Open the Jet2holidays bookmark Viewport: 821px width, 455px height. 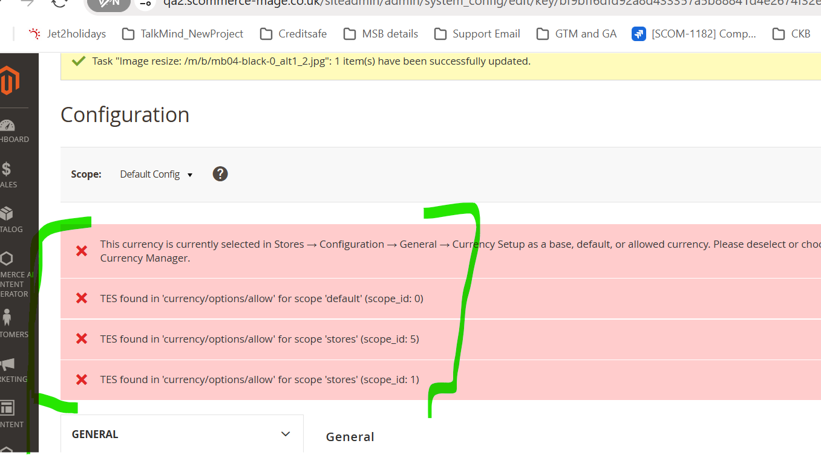pos(67,34)
